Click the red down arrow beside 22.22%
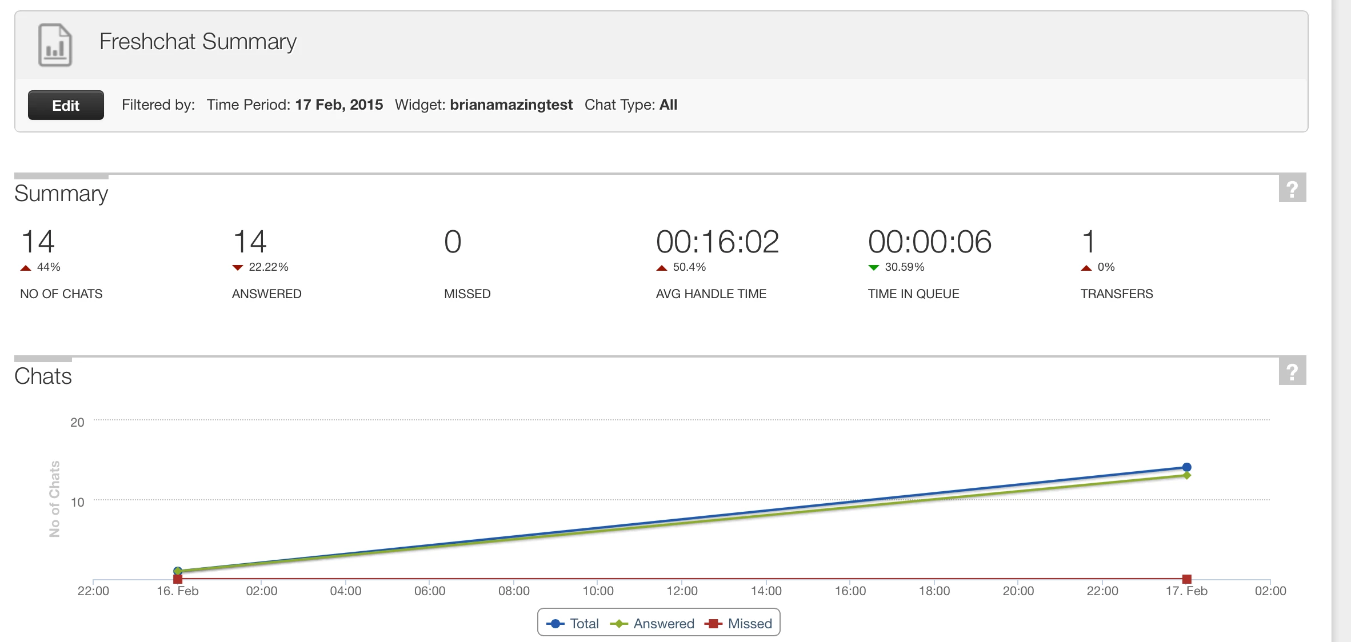 (x=238, y=267)
